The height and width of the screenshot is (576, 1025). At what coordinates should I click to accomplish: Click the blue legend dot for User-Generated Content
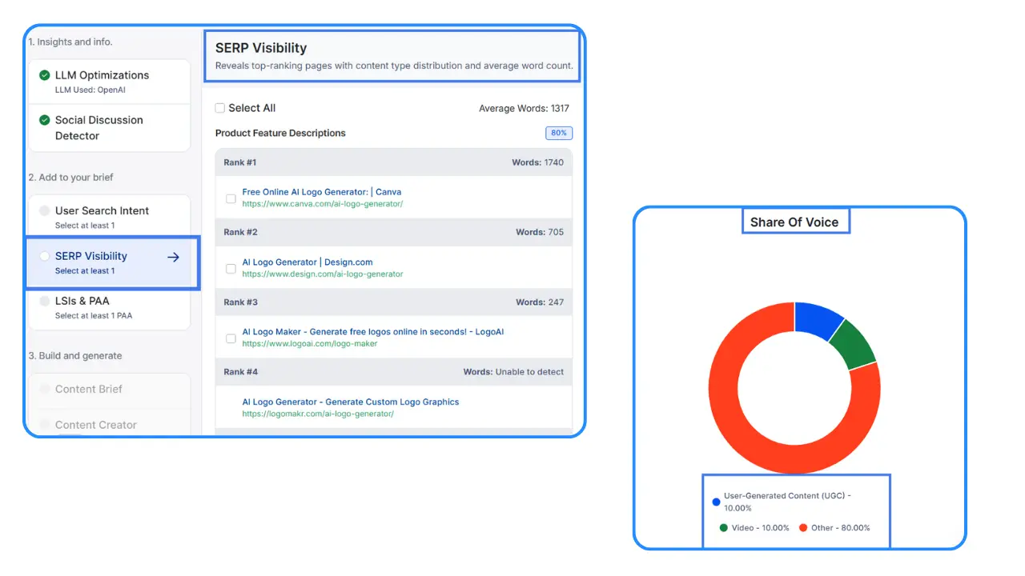pyautogui.click(x=716, y=502)
